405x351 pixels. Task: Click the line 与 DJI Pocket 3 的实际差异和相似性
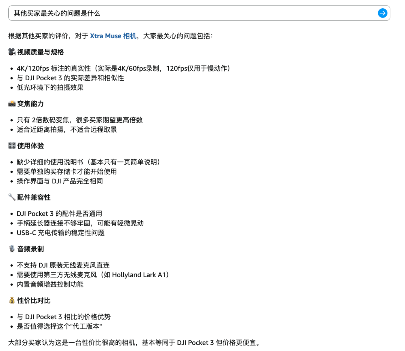pyautogui.click(x=70, y=78)
